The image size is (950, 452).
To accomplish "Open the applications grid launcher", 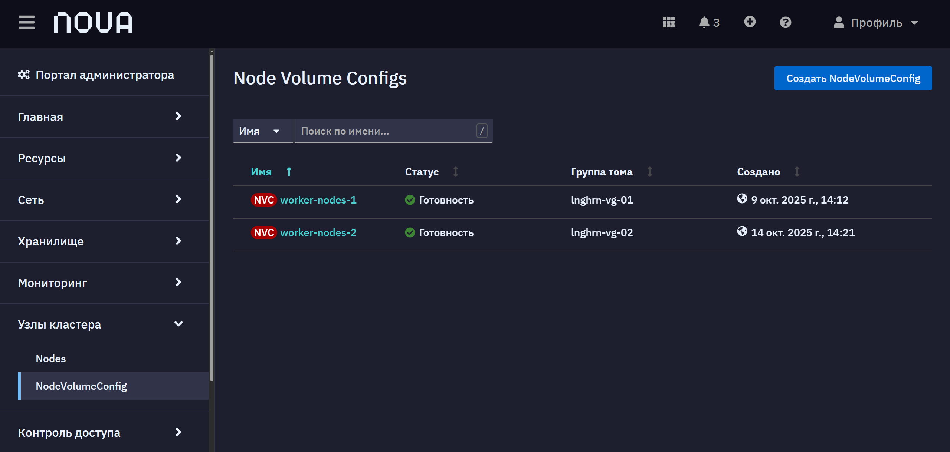I will 668,23.
